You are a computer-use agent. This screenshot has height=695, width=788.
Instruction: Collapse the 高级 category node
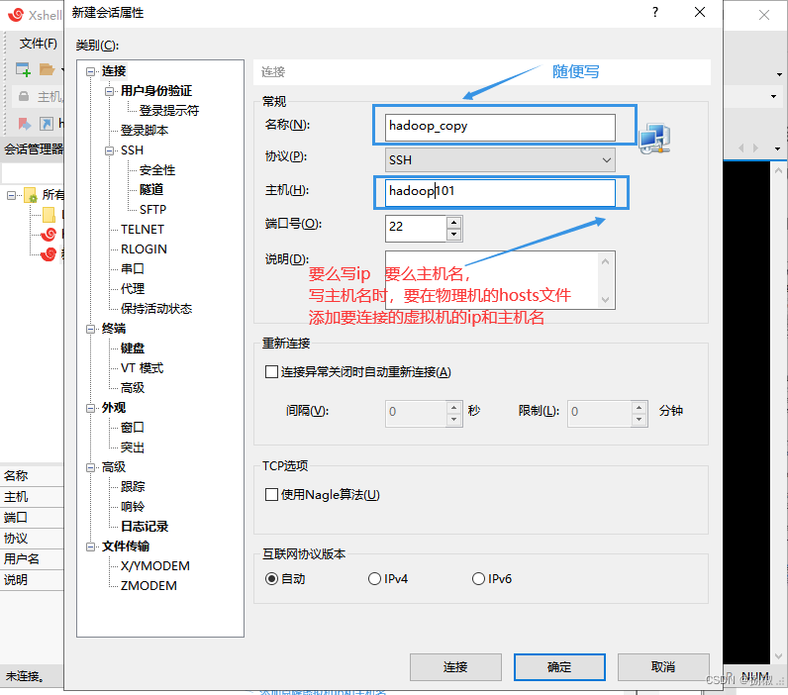(x=90, y=467)
